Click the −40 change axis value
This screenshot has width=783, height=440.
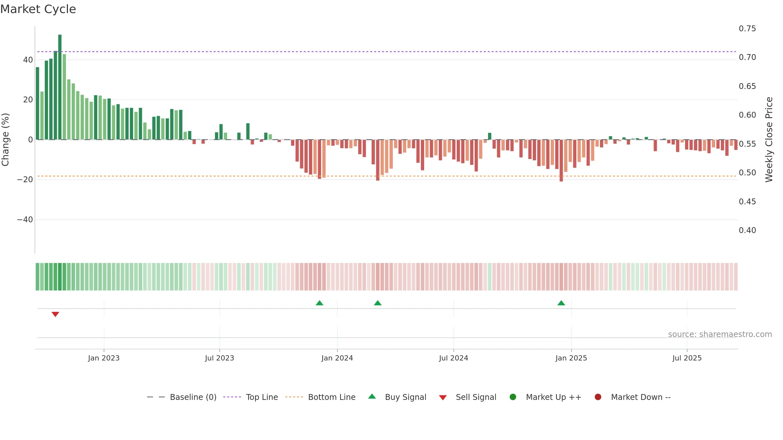[x=25, y=220]
